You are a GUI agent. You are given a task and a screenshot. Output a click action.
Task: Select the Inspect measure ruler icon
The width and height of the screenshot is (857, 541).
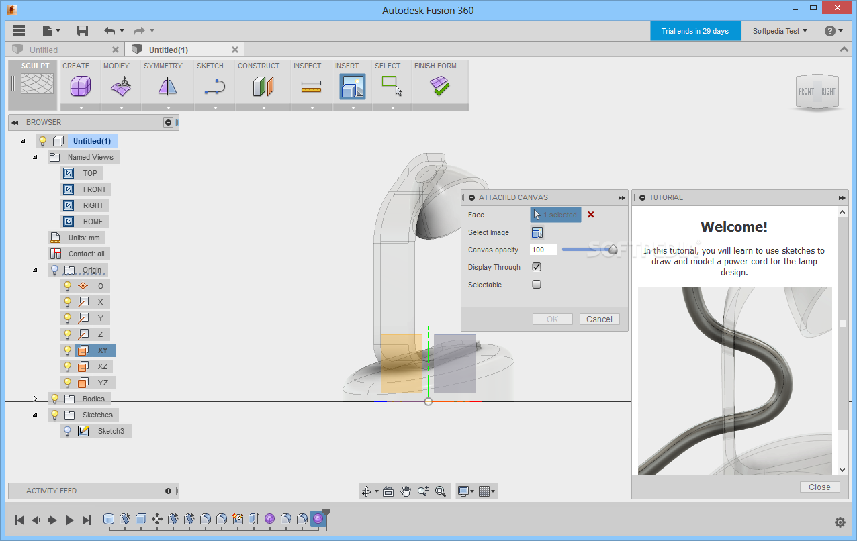pyautogui.click(x=311, y=87)
